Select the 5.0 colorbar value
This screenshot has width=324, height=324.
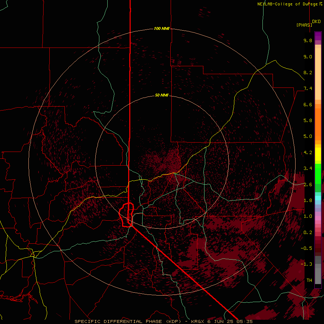[308, 136]
